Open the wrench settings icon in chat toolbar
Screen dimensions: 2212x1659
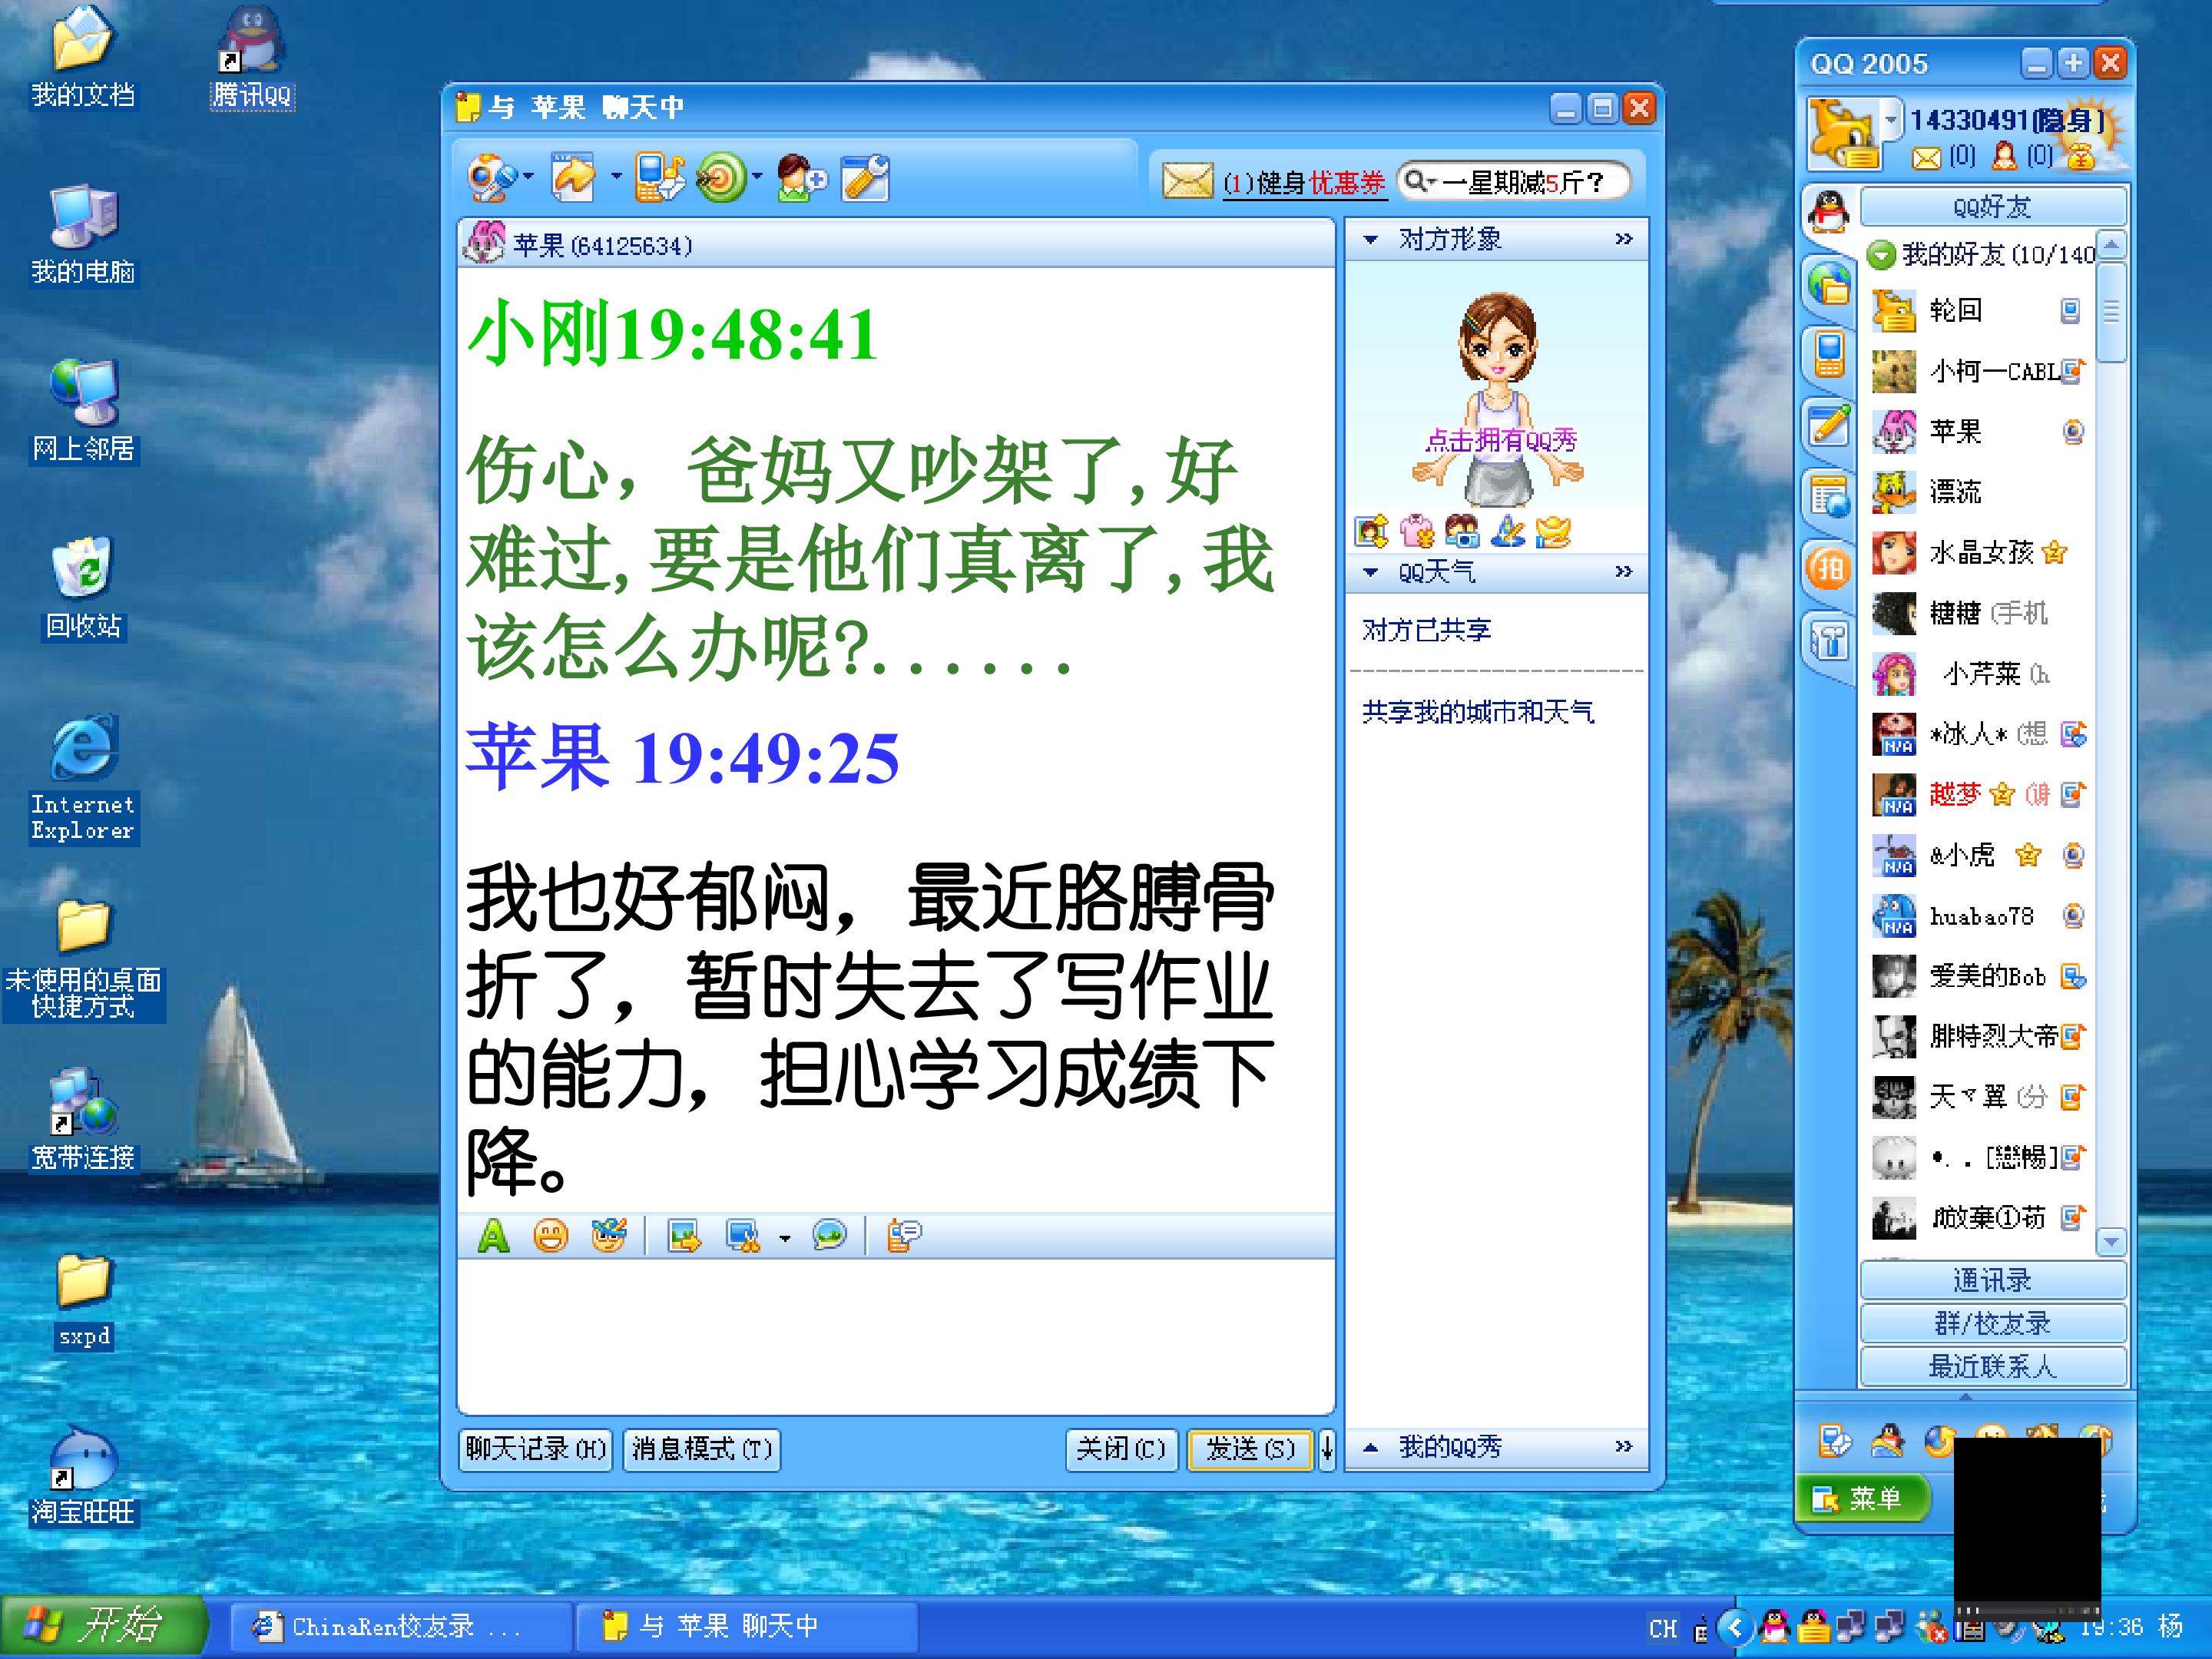pos(865,179)
